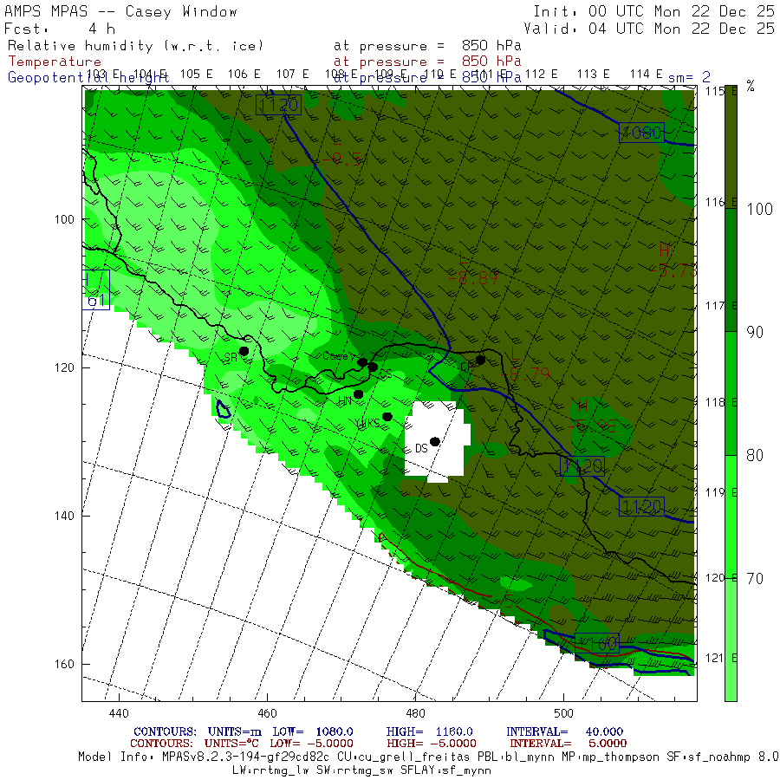The image size is (780, 780).
Task: Click the boxed '1120' label at top edge
Action: (278, 105)
